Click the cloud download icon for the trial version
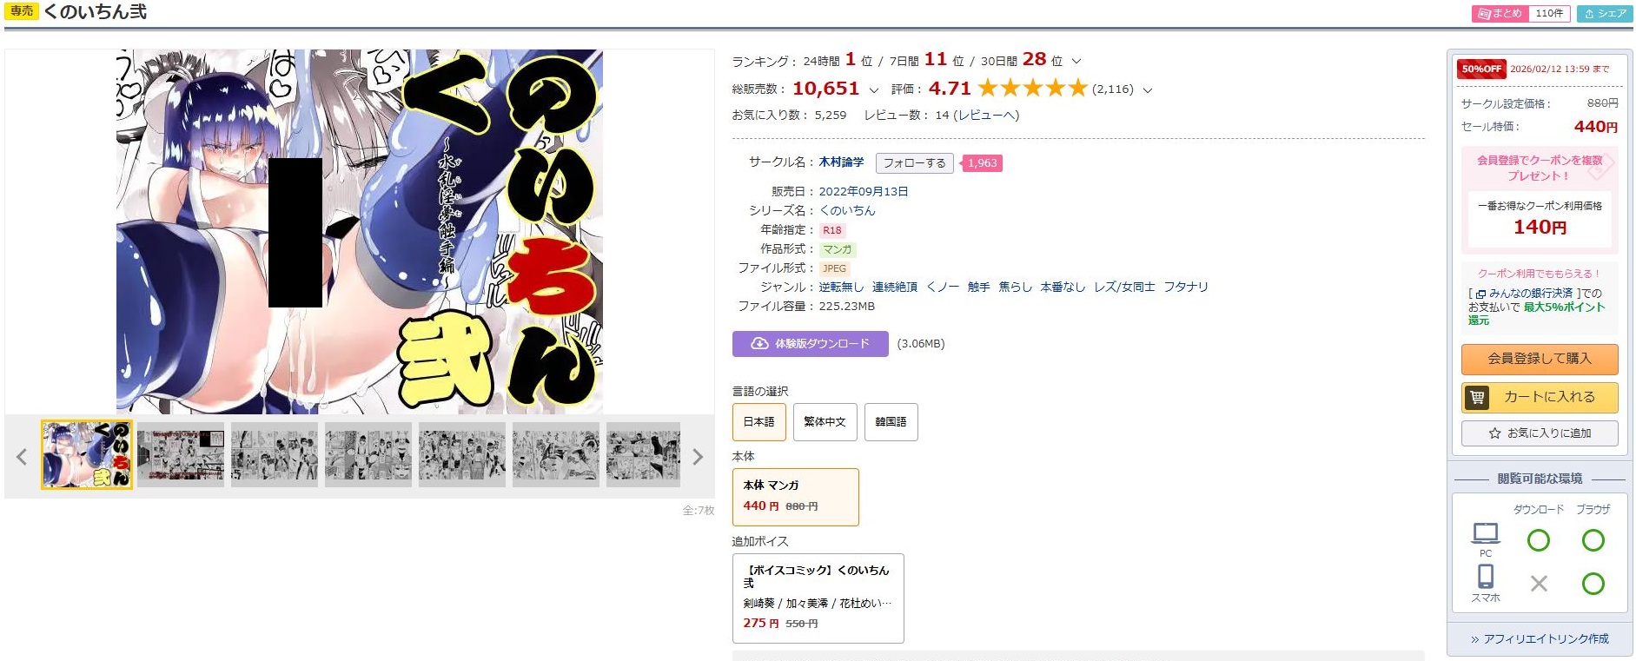Image resolution: width=1636 pixels, height=661 pixels. pyautogui.click(x=759, y=344)
